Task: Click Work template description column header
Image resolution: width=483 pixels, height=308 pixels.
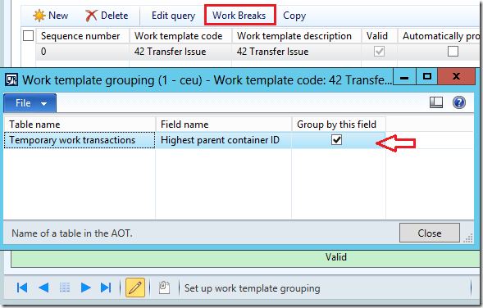Action: (x=296, y=36)
